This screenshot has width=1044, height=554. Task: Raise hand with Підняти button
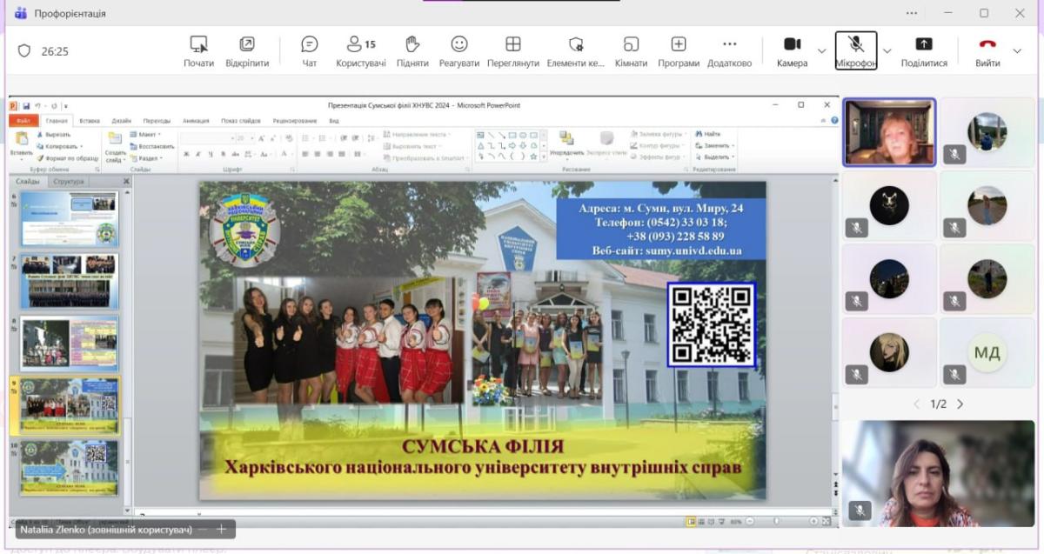pos(412,51)
